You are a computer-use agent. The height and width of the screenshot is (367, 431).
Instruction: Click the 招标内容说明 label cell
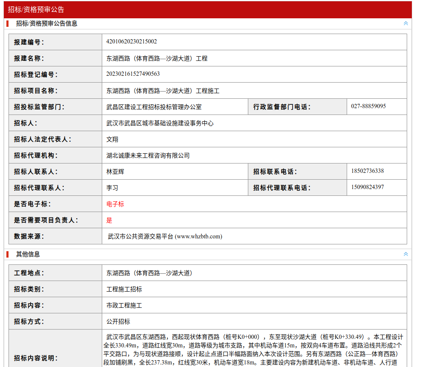55,348
